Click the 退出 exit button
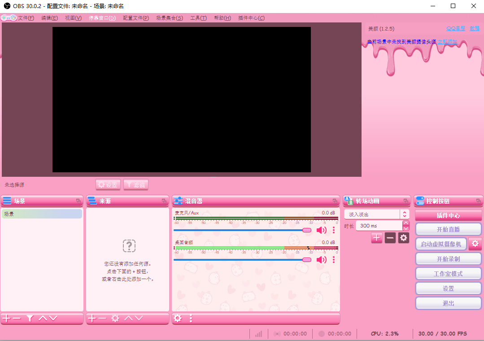The image size is (484, 341). [448, 303]
